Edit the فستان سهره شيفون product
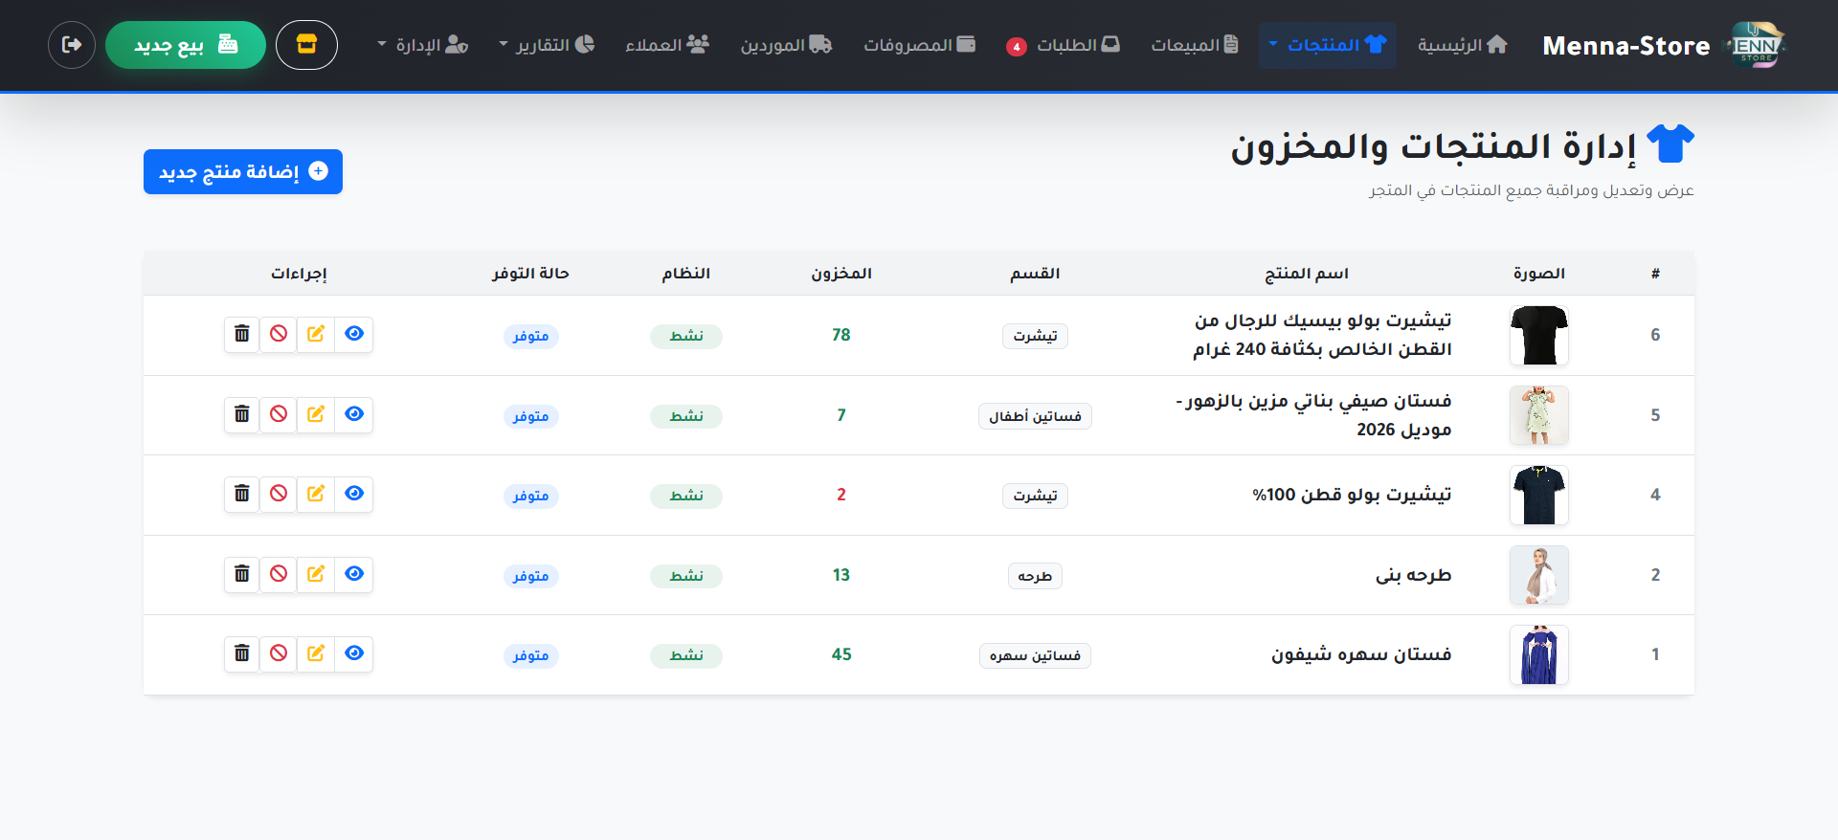Viewport: 1838px width, 840px height. pos(316,653)
